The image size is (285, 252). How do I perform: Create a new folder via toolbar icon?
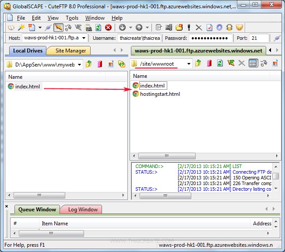(x=179, y=28)
